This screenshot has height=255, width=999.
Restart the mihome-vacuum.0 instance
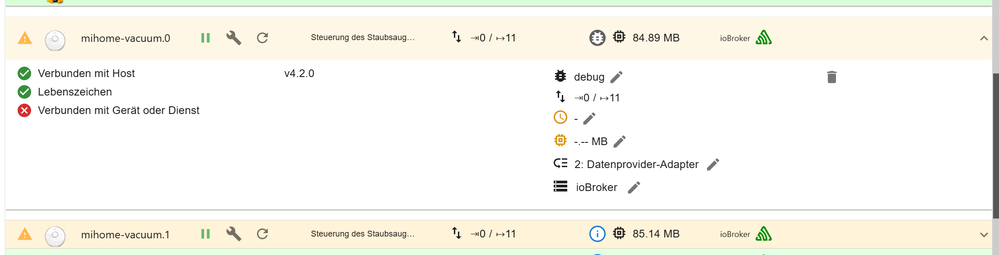262,38
